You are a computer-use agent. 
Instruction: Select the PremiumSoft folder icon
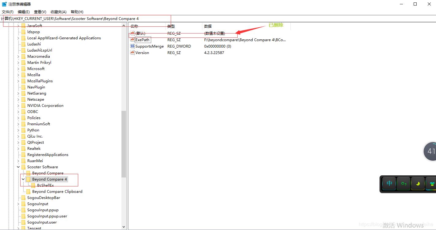[24, 124]
